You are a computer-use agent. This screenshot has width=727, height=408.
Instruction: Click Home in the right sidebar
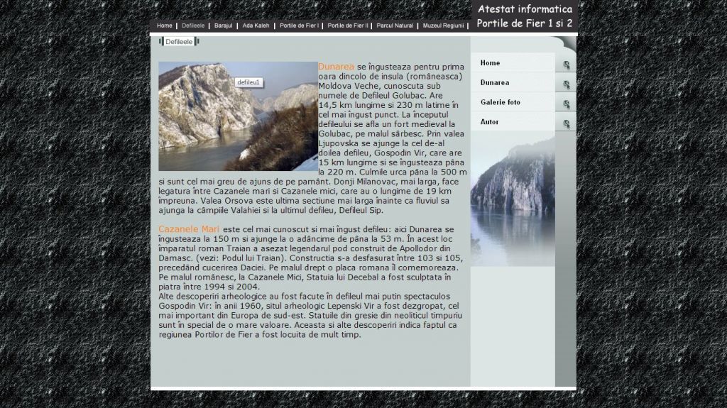coord(490,63)
